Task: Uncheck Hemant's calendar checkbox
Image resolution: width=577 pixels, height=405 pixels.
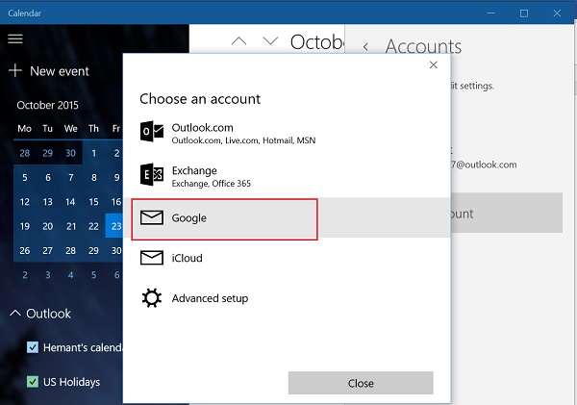Action: click(x=33, y=347)
